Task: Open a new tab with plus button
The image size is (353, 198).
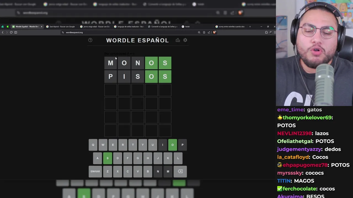Action: point(250,27)
